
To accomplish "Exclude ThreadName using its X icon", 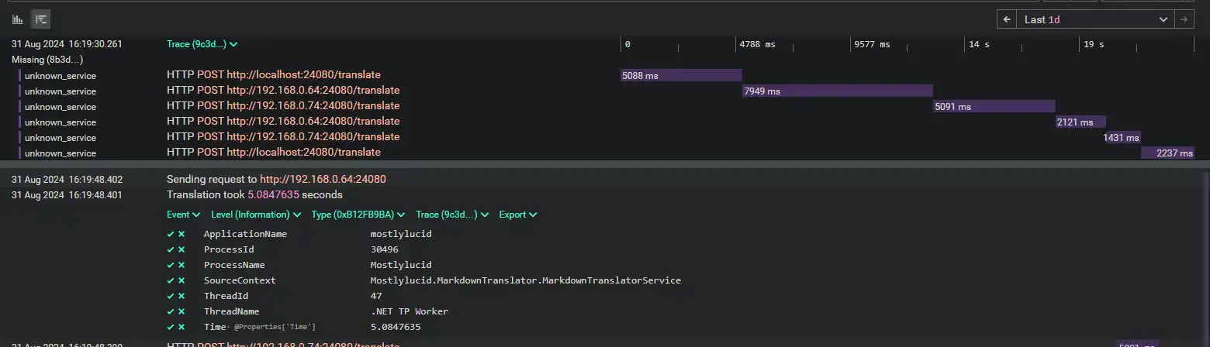I will (x=181, y=311).
